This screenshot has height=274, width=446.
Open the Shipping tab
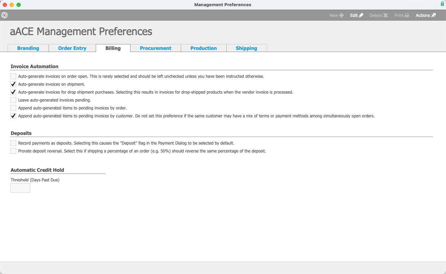247,48
